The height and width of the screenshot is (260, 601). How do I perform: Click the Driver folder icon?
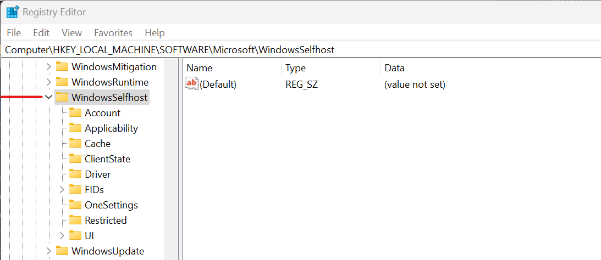click(x=75, y=174)
